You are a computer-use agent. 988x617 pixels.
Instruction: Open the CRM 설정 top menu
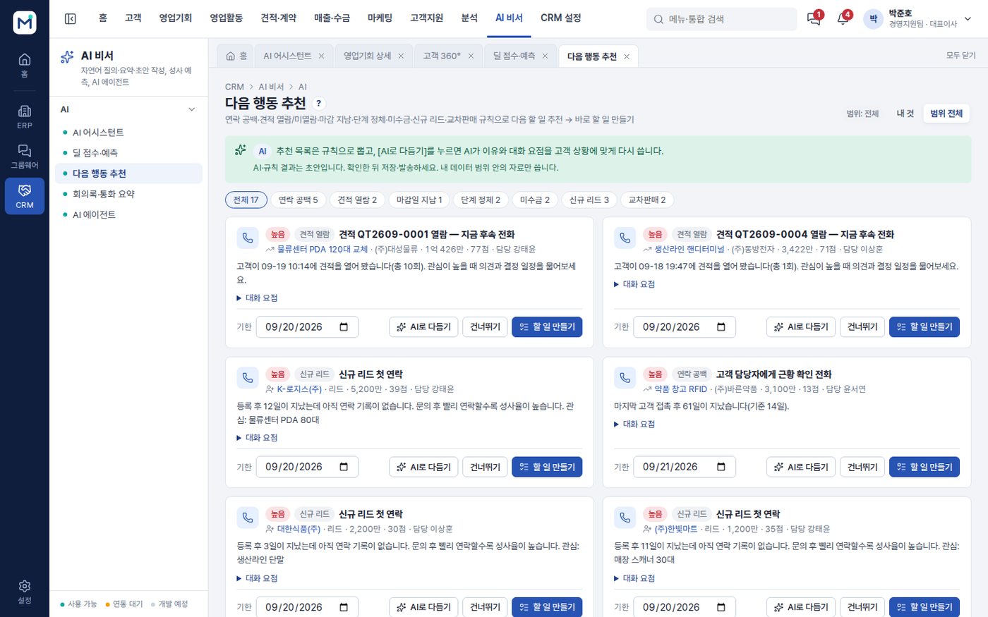coord(561,18)
